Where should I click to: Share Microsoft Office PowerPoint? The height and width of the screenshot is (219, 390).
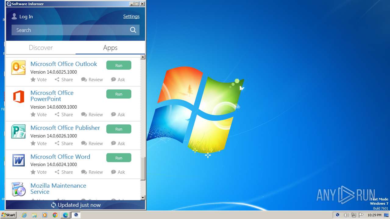pyautogui.click(x=64, y=114)
